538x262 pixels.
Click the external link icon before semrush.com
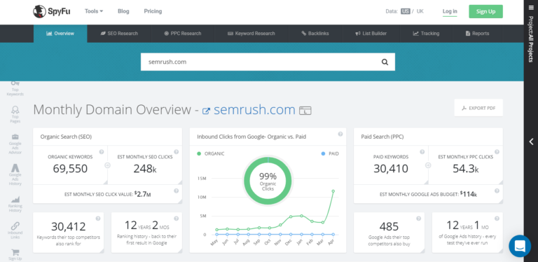coord(206,111)
